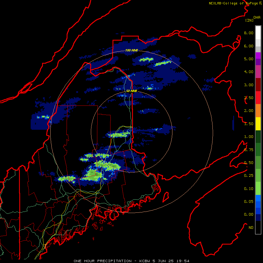
Task: Pick the bright red 2.50 color band
Action: tap(258, 98)
